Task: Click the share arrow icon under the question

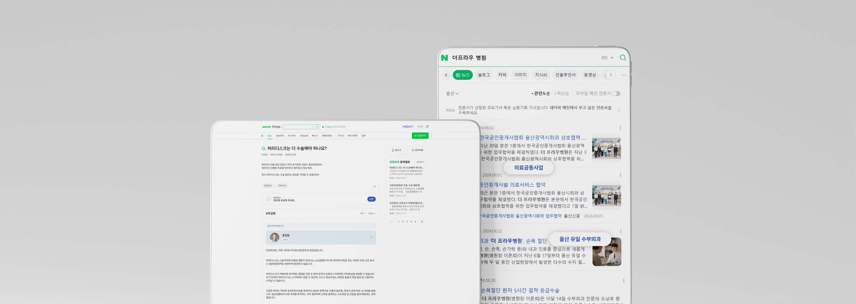Action: pyautogui.click(x=374, y=186)
